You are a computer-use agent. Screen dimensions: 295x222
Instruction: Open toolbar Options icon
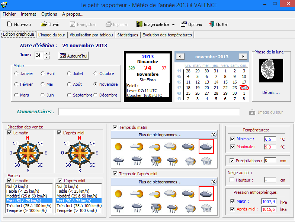pos(183,24)
